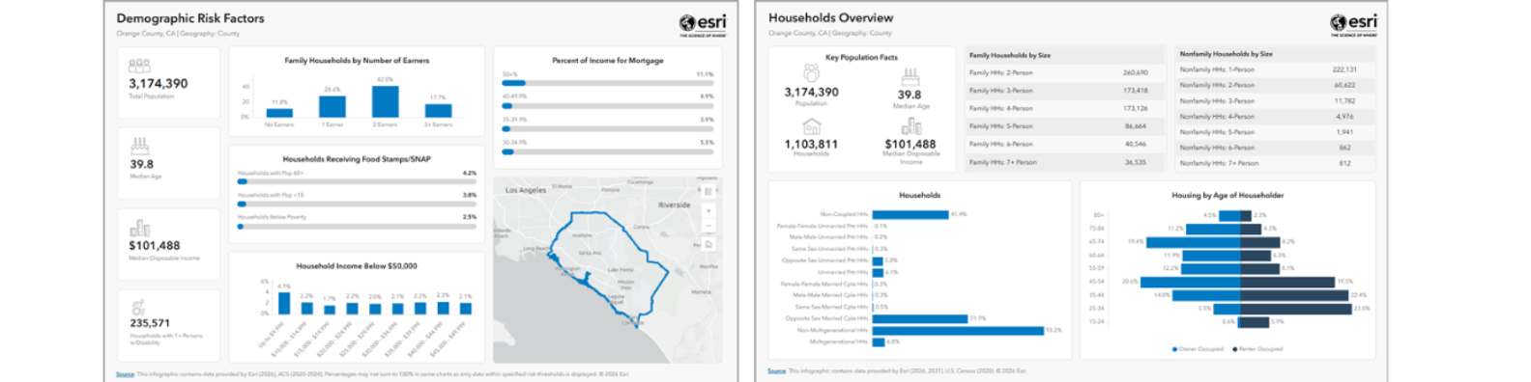Click the Renter Occupied legend swatch

point(1234,349)
